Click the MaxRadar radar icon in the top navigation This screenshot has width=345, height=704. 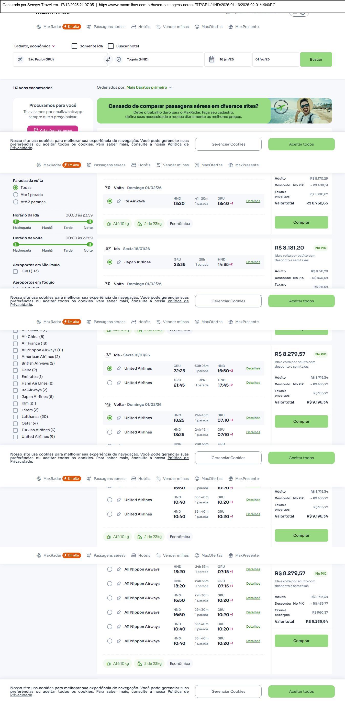tap(39, 27)
